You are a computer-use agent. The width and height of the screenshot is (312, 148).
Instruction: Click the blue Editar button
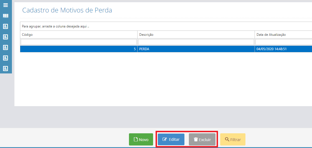(x=171, y=139)
